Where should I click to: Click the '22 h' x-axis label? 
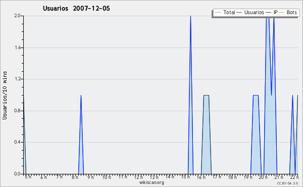[x=294, y=177]
